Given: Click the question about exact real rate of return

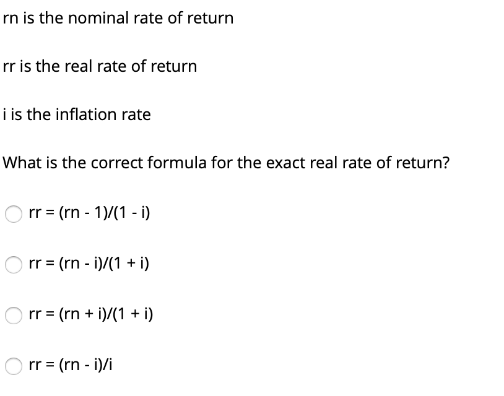Looking at the screenshot, I should 225,163.
